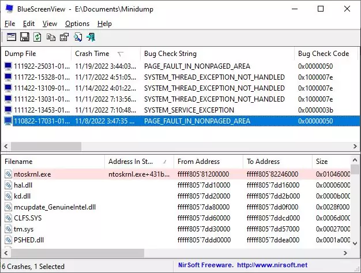Open the Options menu
The image size is (361, 273).
click(77, 24)
